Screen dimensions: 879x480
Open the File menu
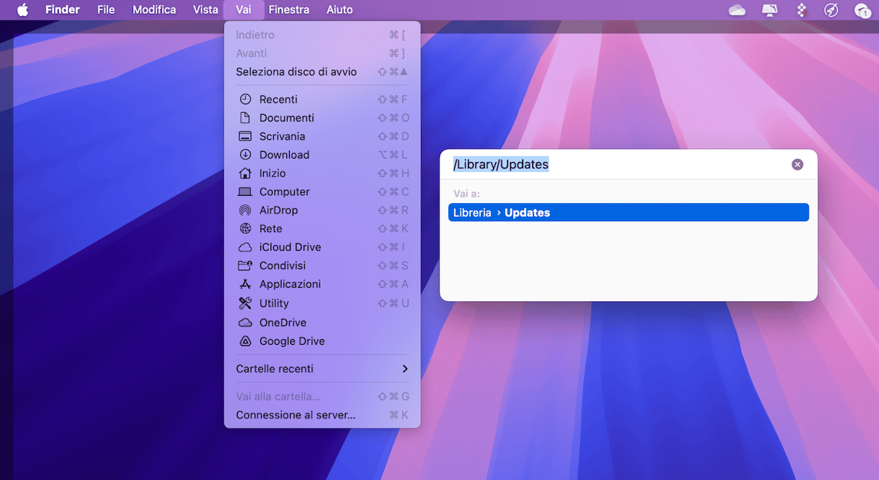pos(106,9)
